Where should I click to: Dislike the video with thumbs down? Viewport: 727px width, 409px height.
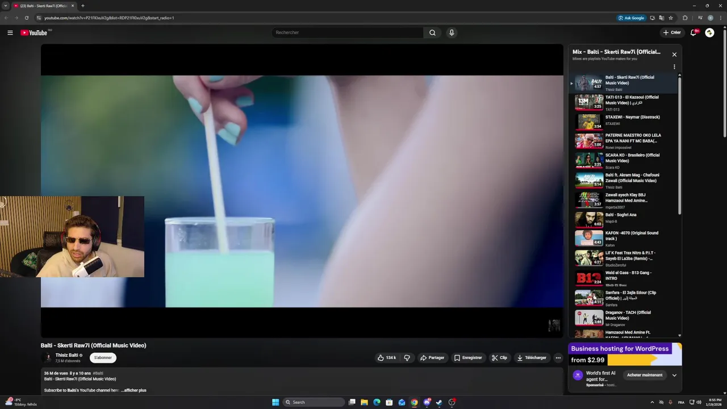point(407,358)
